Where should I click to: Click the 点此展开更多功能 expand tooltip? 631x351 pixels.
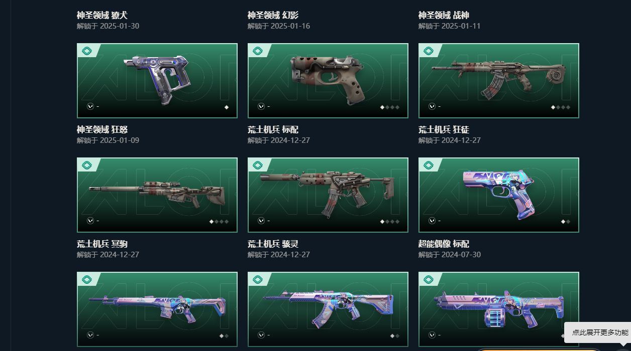[600, 332]
